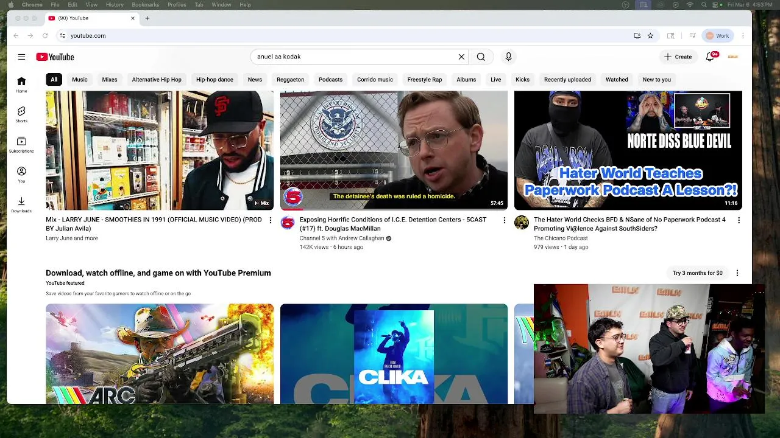Bookmark this page with the star

click(x=650, y=36)
